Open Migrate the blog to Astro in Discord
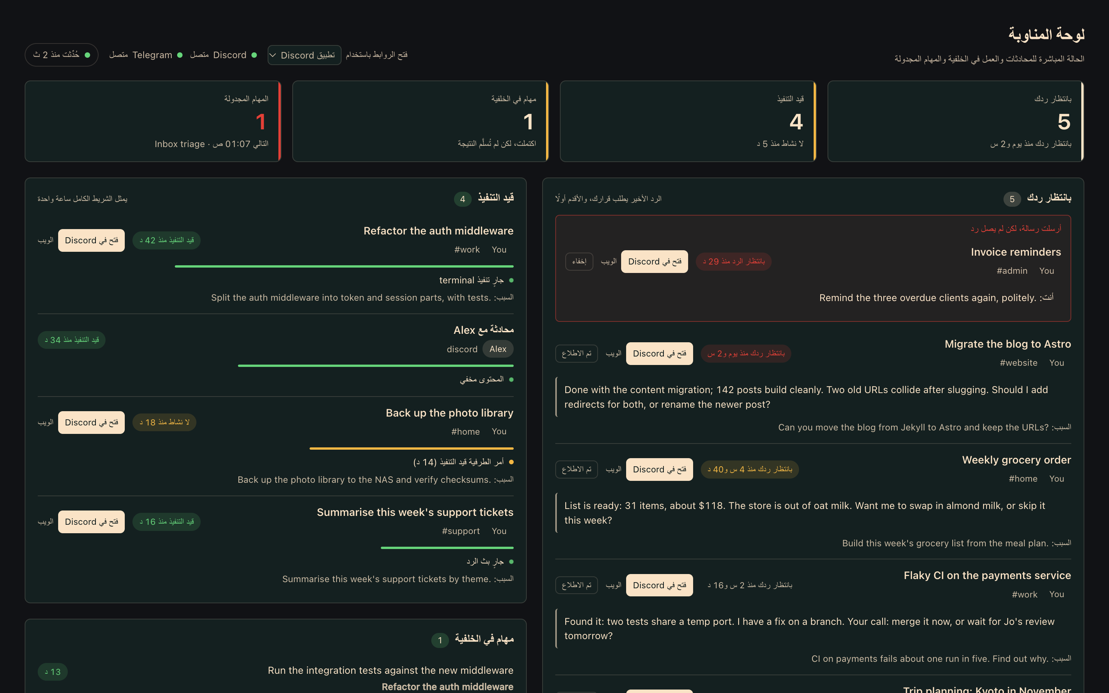 click(660, 353)
